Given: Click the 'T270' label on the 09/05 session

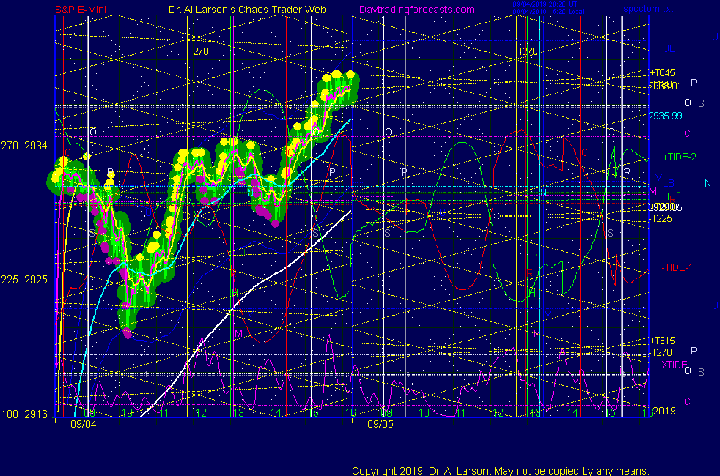Looking at the screenshot, I should (x=527, y=51).
